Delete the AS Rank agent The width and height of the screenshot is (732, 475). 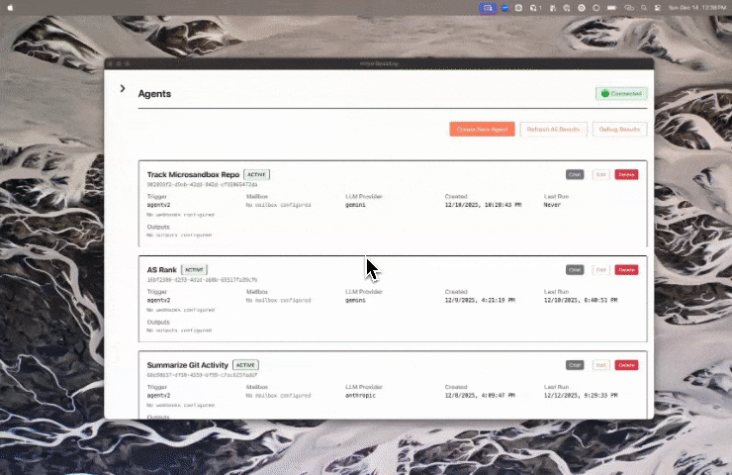tap(626, 269)
